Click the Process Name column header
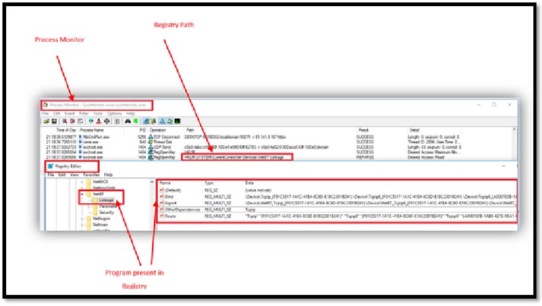542x306 pixels. pyautogui.click(x=92, y=130)
